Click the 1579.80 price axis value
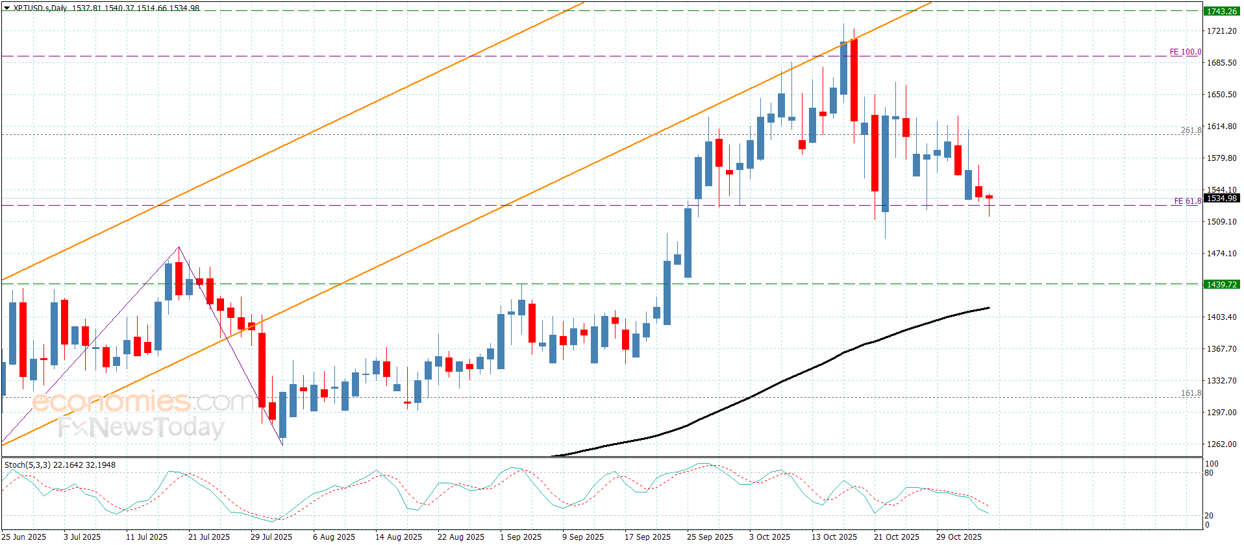The height and width of the screenshot is (545, 1244). [x=1221, y=158]
